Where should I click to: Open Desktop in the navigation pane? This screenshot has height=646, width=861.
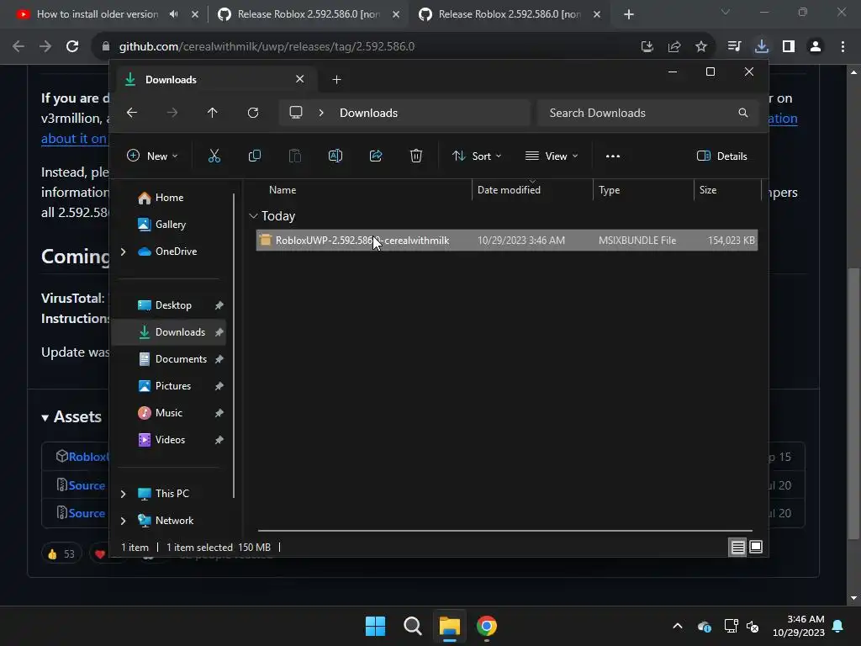(x=172, y=305)
